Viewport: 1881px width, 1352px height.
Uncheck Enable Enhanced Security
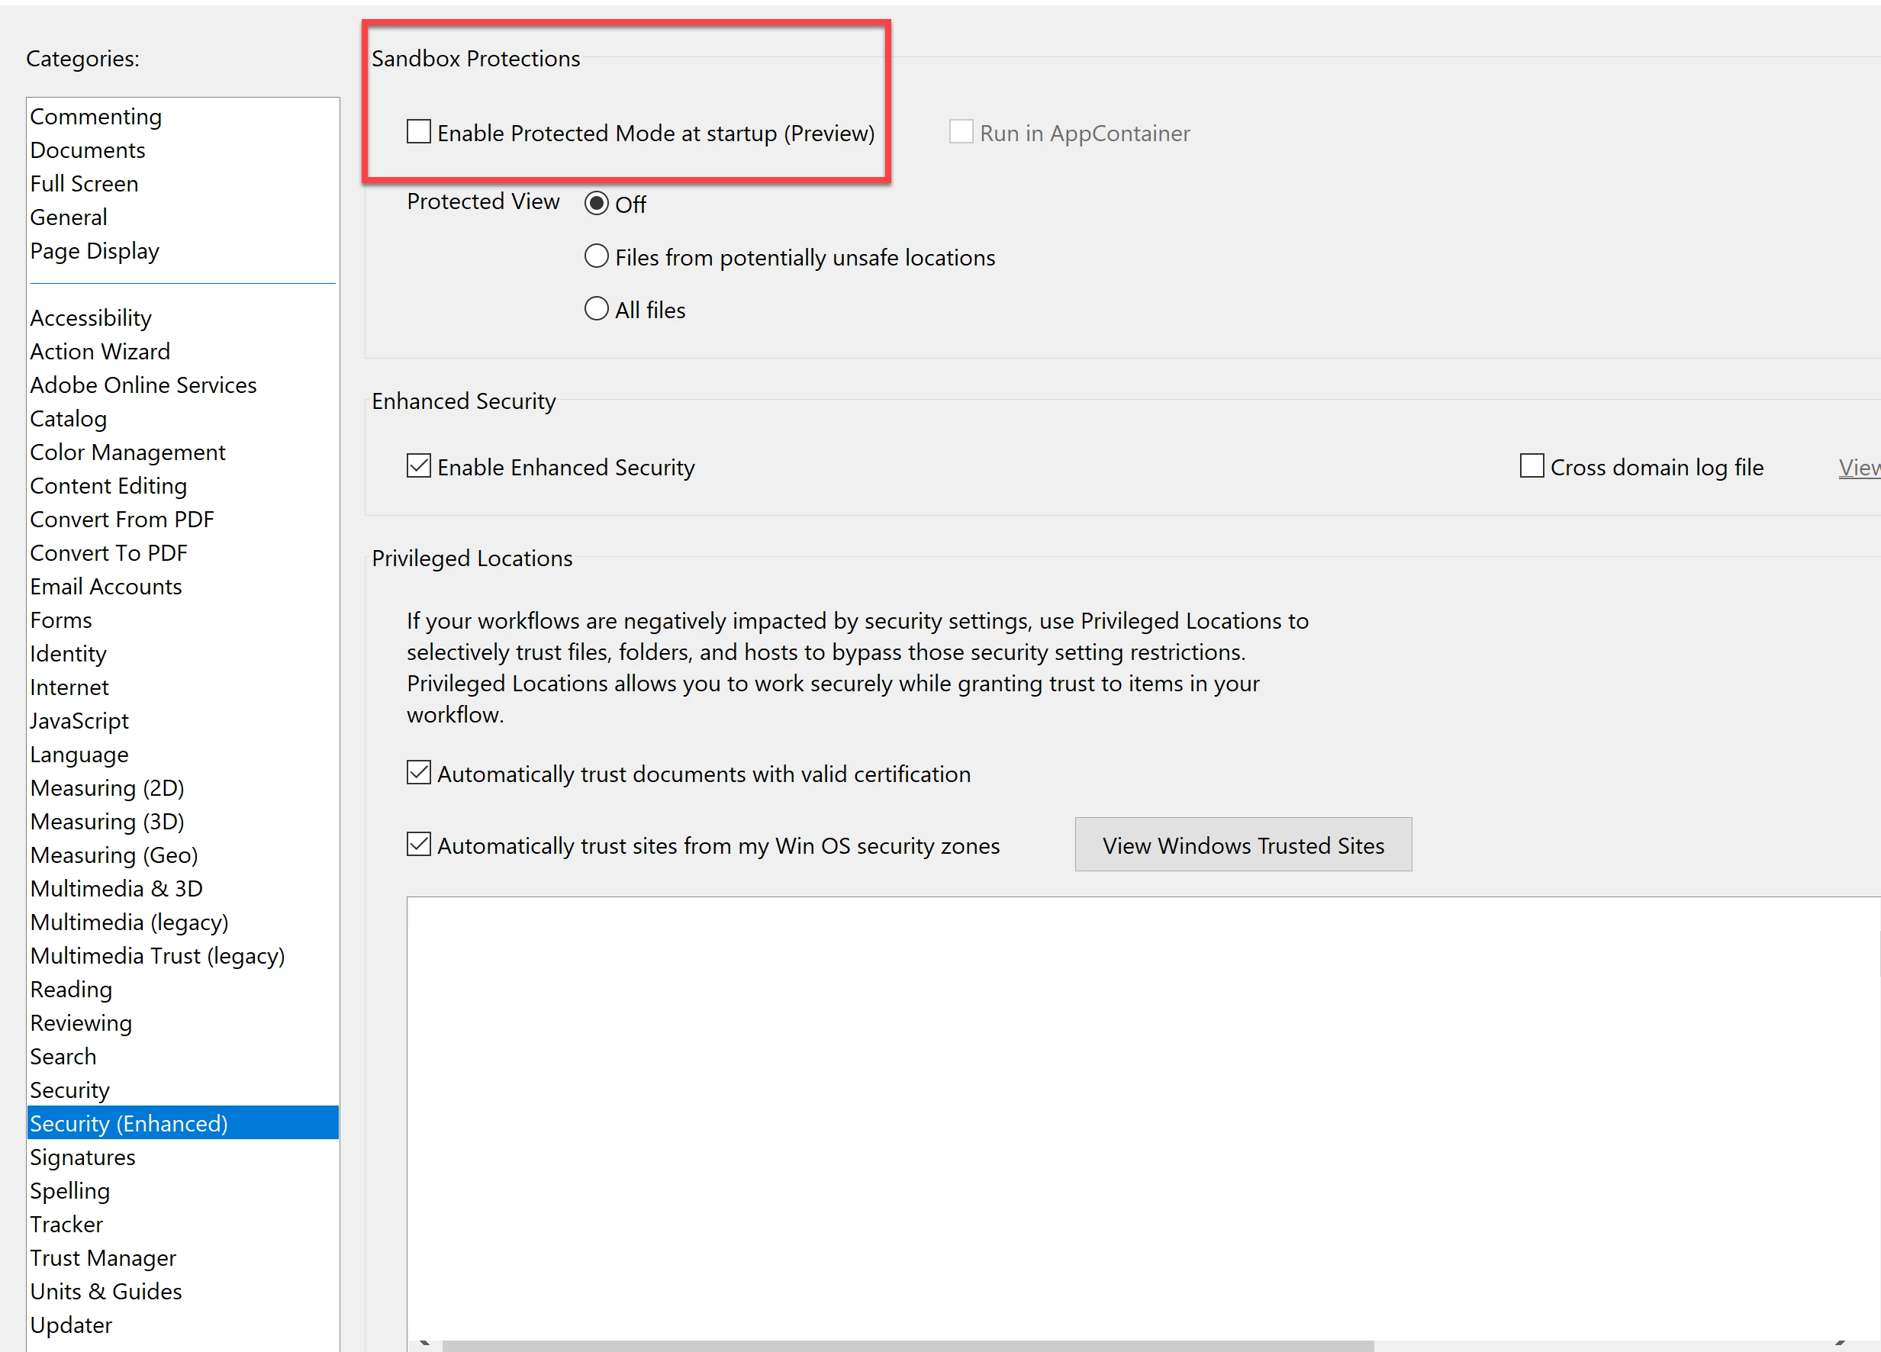tap(419, 466)
